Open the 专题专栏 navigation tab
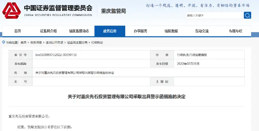259x131 pixels. (x=236, y=31)
